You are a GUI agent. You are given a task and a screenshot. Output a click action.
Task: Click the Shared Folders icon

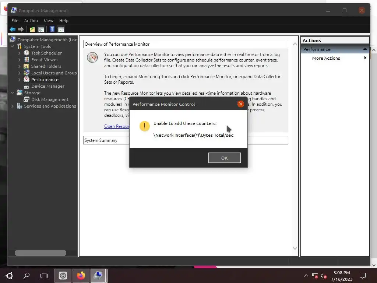coord(27,66)
